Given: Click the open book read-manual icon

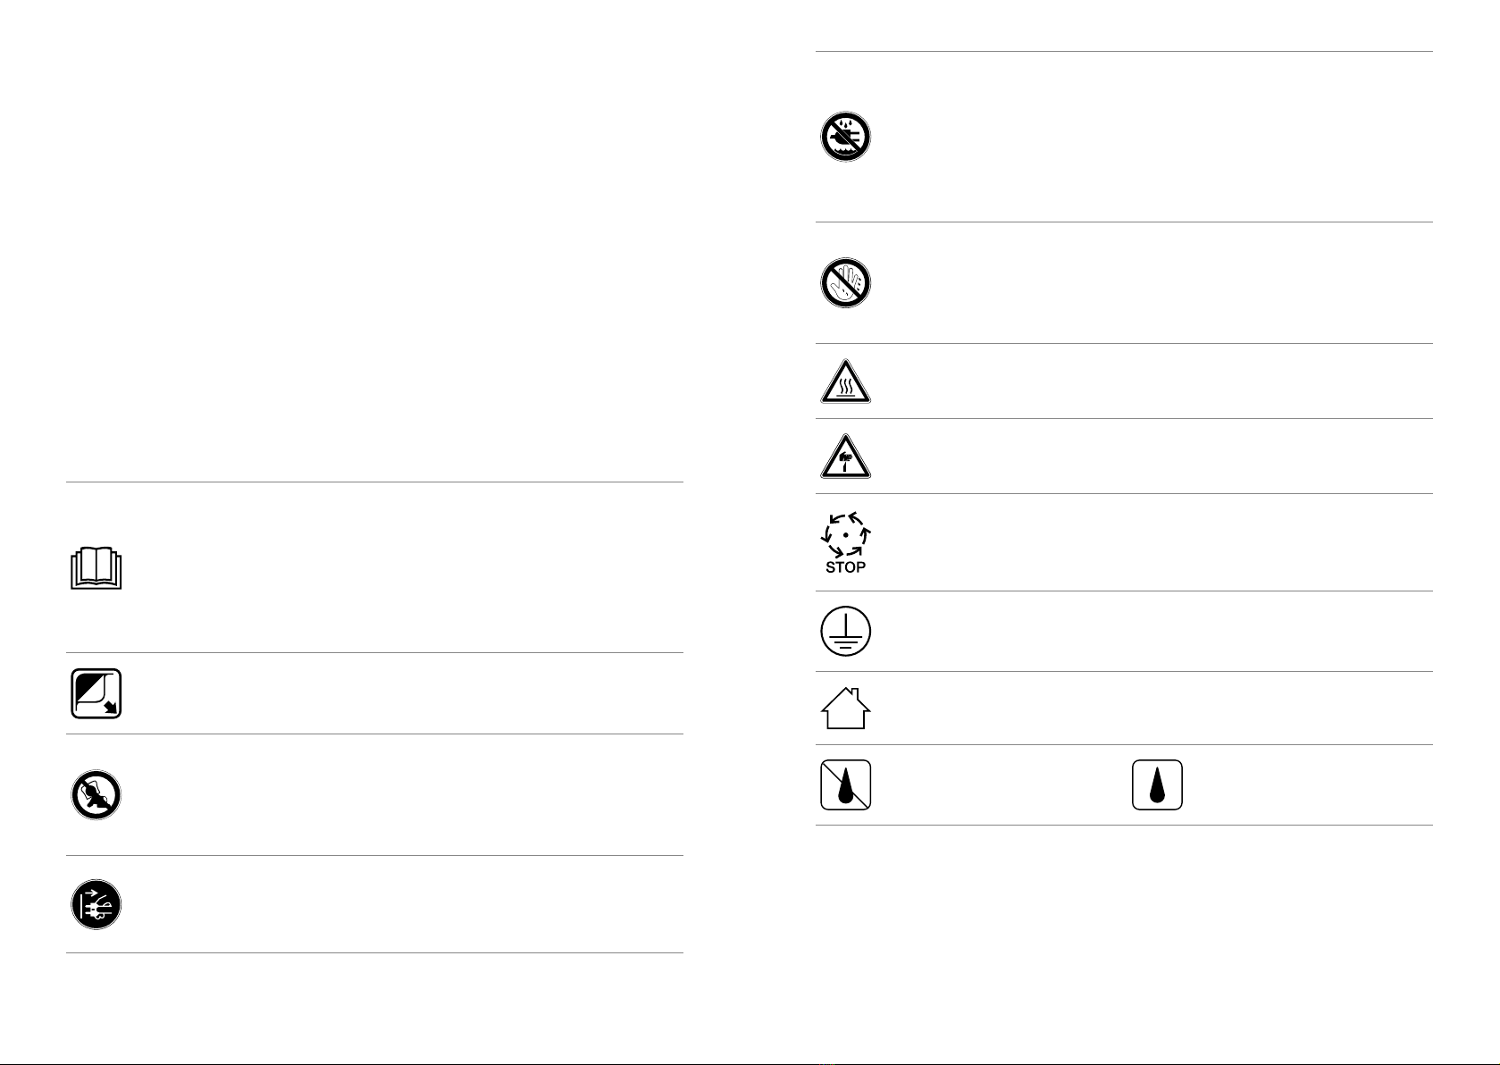Looking at the screenshot, I should [x=96, y=568].
